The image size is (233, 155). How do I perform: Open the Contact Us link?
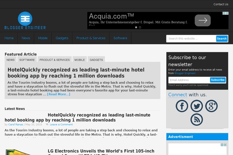coord(221,4)
